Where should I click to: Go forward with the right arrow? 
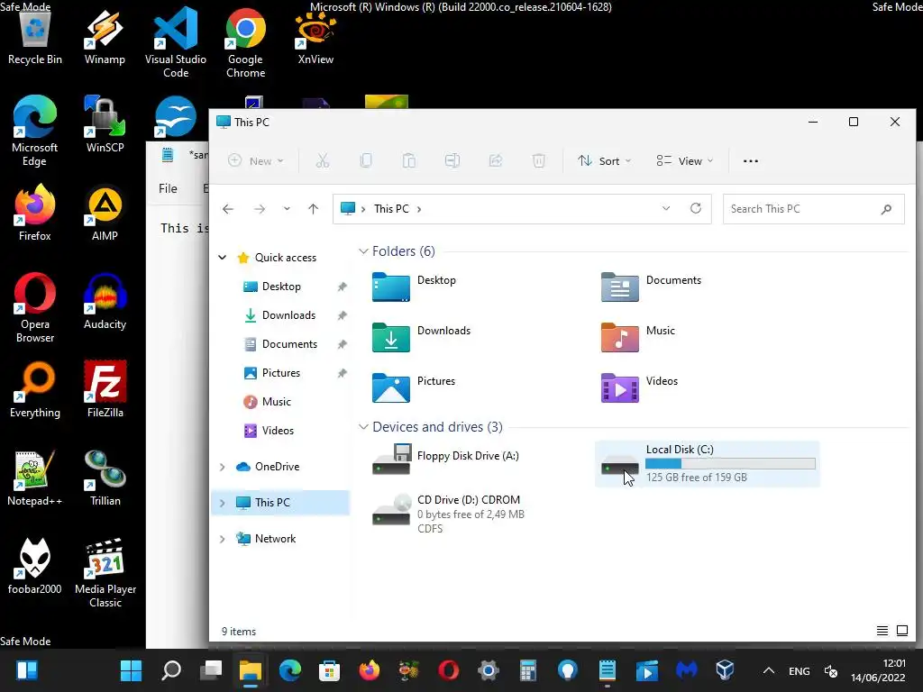click(x=259, y=209)
